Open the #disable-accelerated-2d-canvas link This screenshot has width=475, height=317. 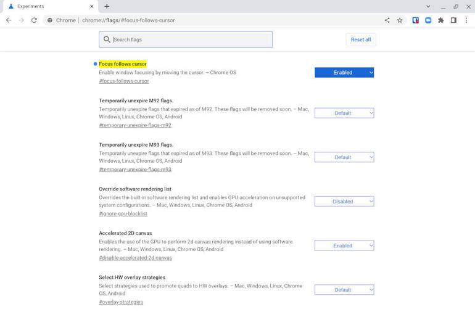(x=136, y=258)
